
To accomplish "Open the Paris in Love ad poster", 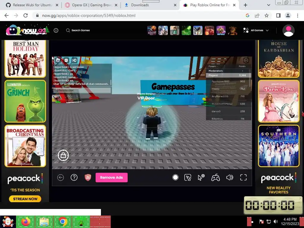I will pos(278,101).
